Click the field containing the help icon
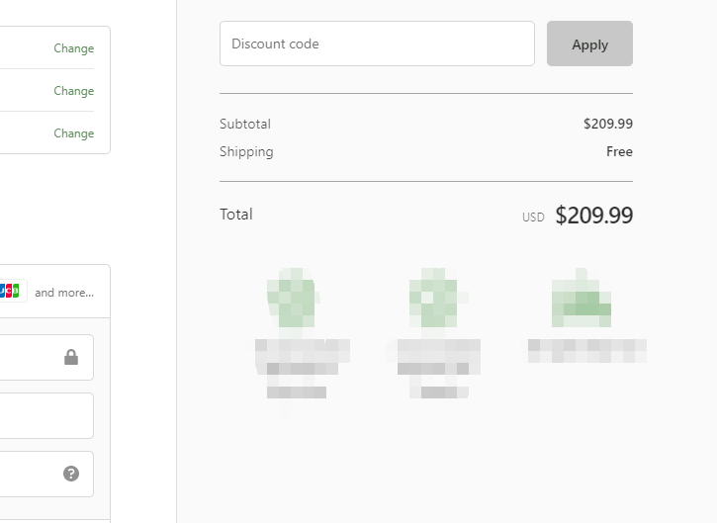This screenshot has width=717, height=523. point(30,474)
